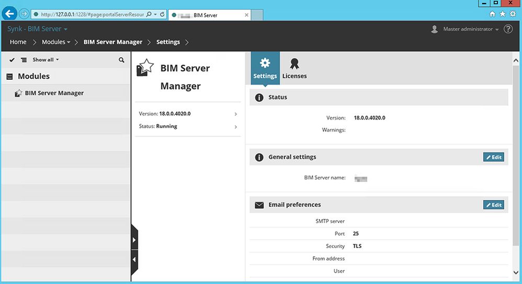Click the browser forward arrow
Viewport: 522px width, 284px height.
point(24,14)
